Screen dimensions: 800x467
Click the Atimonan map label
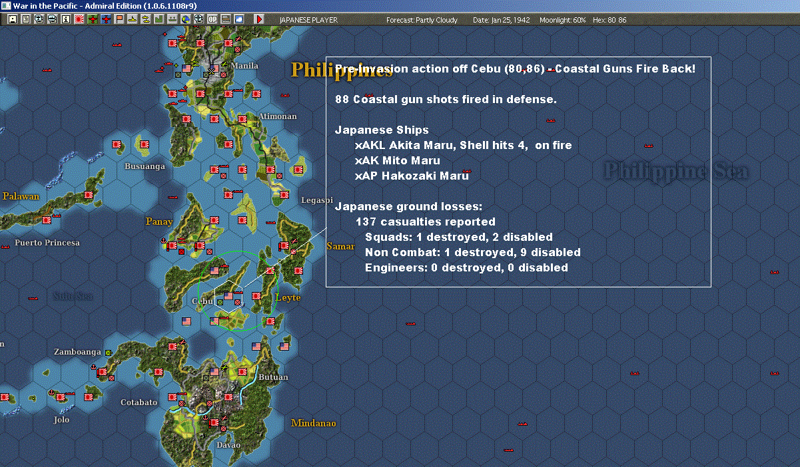[x=278, y=116]
